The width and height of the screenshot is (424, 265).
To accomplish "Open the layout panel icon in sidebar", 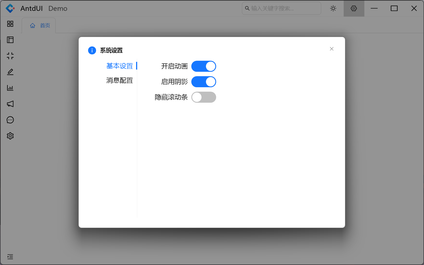I will point(10,40).
